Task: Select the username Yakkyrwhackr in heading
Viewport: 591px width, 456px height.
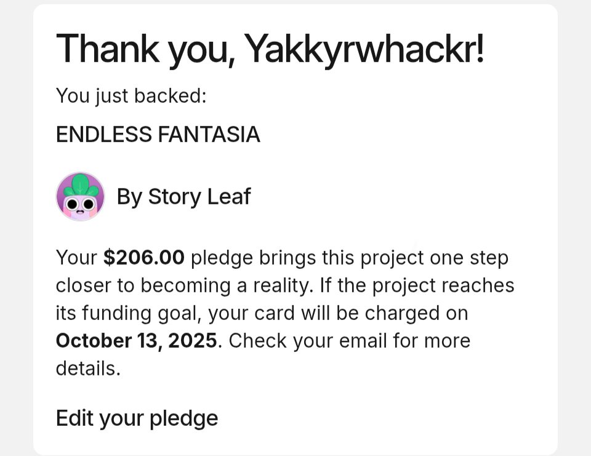Action: [363, 47]
